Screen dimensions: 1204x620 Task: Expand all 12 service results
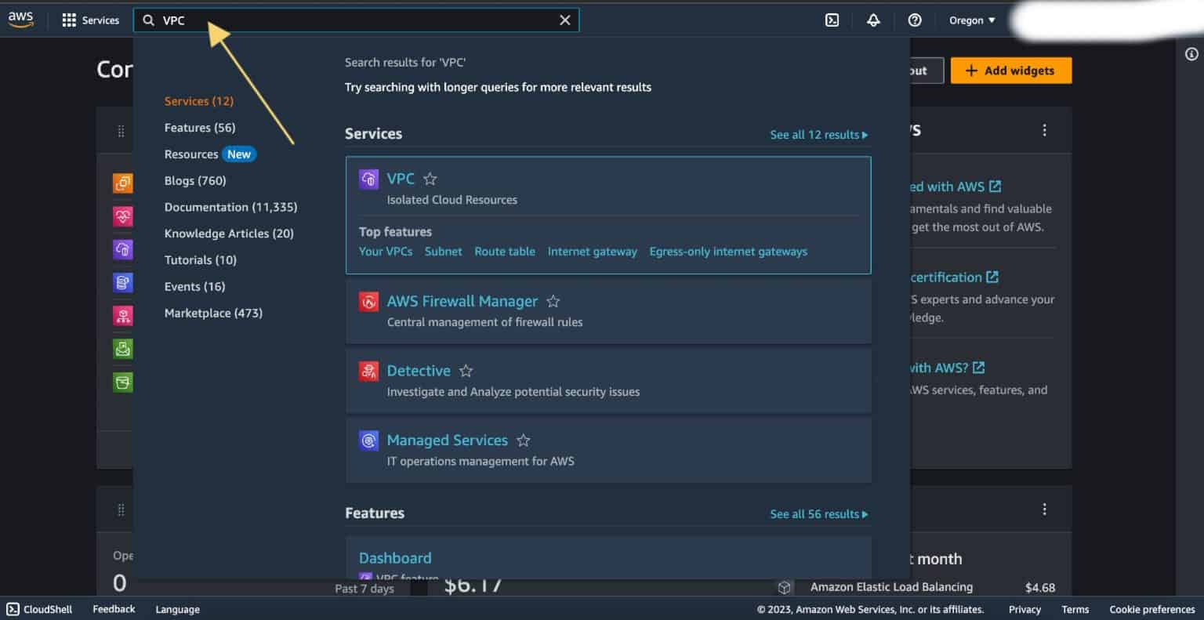[x=818, y=134]
